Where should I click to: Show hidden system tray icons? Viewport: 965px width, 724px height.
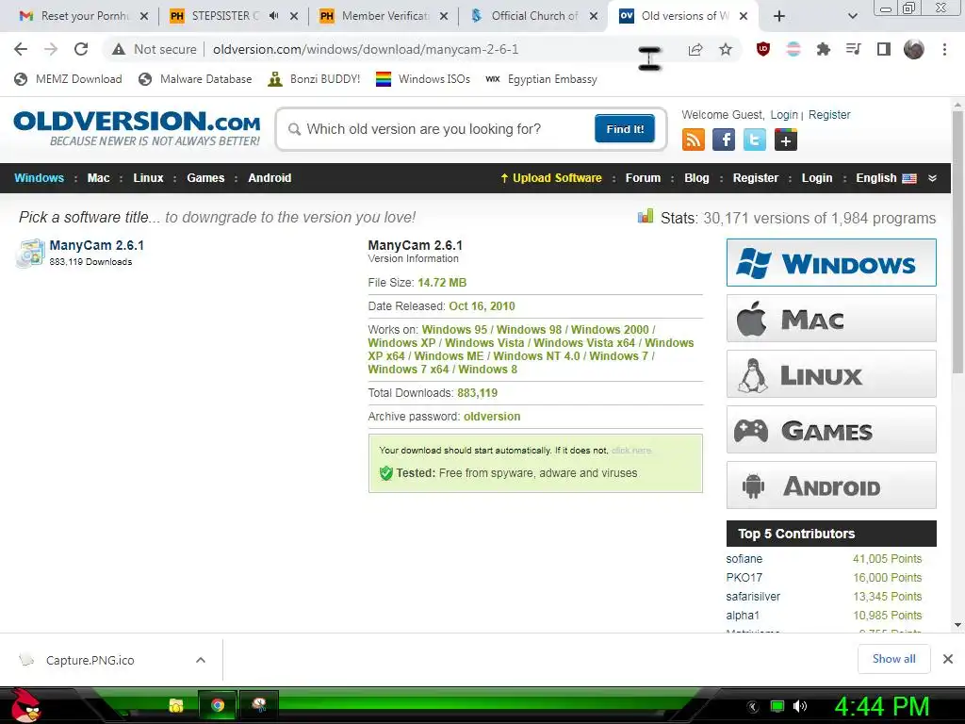pos(752,707)
